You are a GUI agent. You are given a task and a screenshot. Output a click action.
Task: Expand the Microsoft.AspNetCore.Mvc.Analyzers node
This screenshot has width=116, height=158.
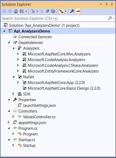click(x=18, y=54)
